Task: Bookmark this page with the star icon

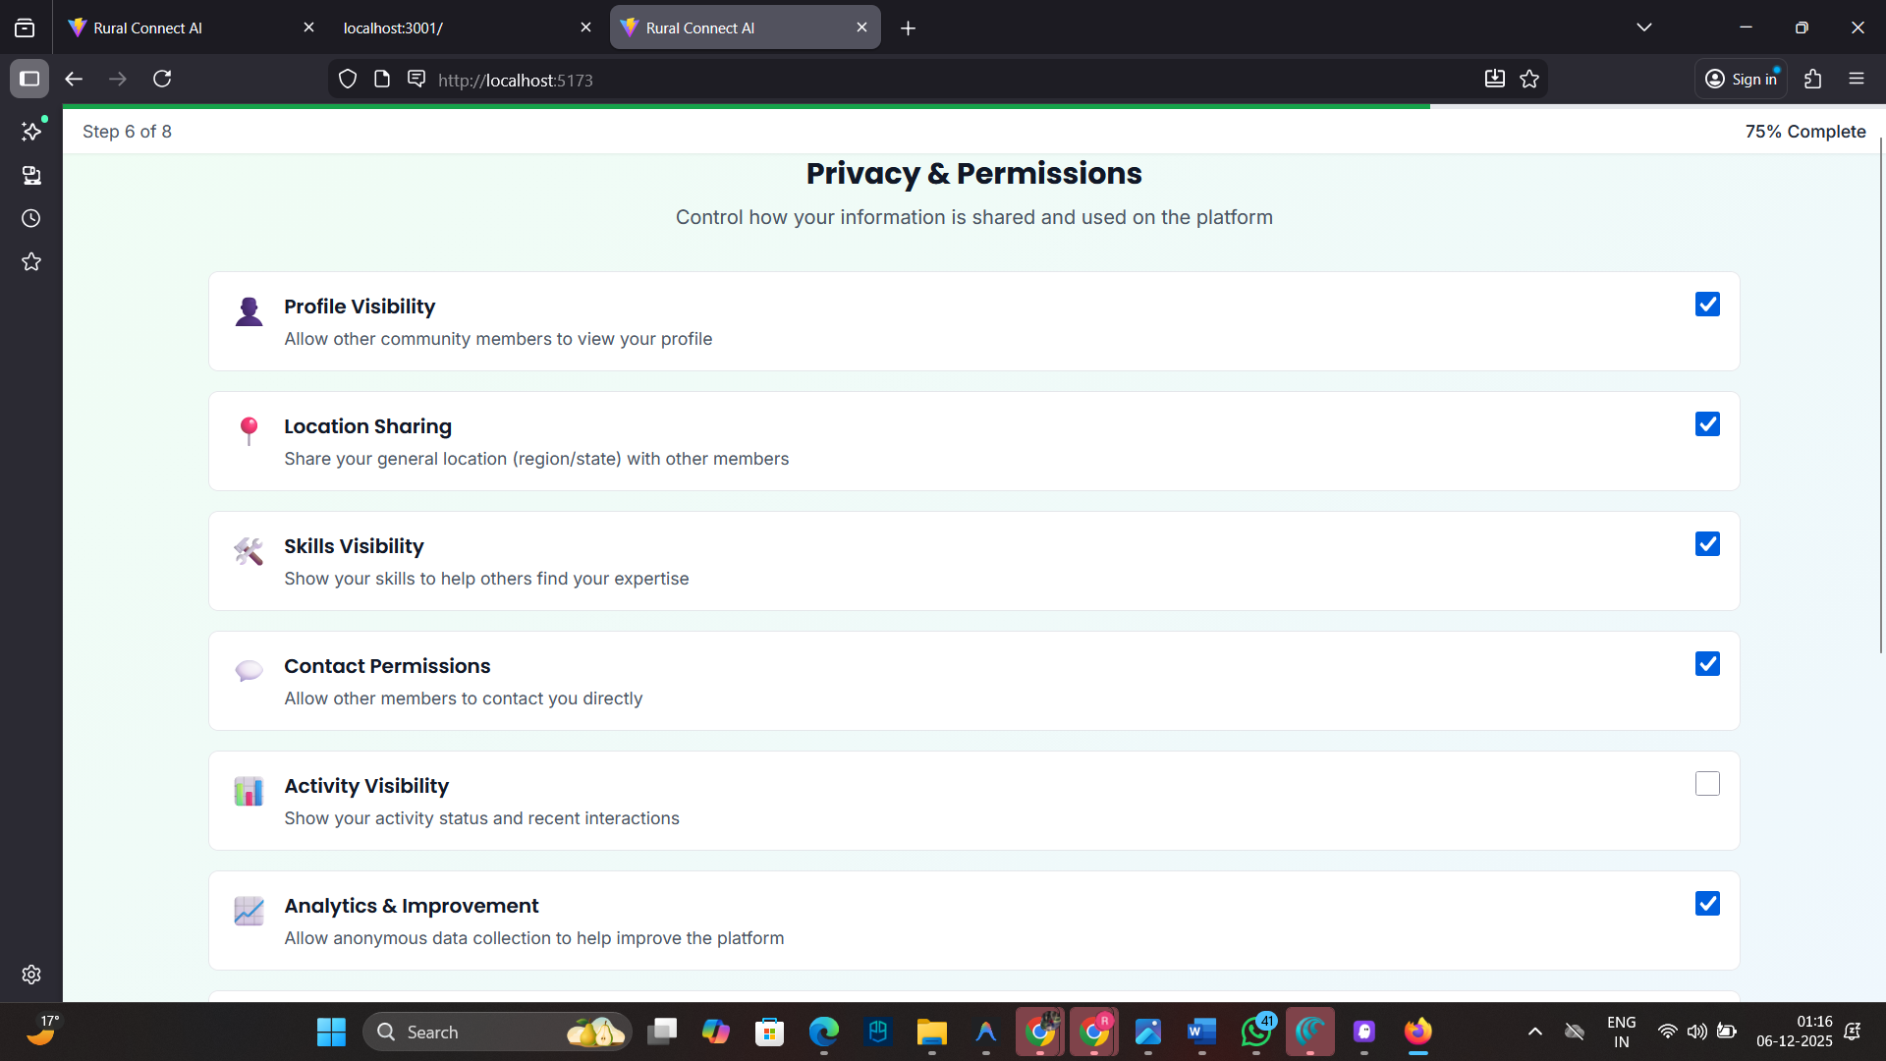Action: pyautogui.click(x=1529, y=80)
